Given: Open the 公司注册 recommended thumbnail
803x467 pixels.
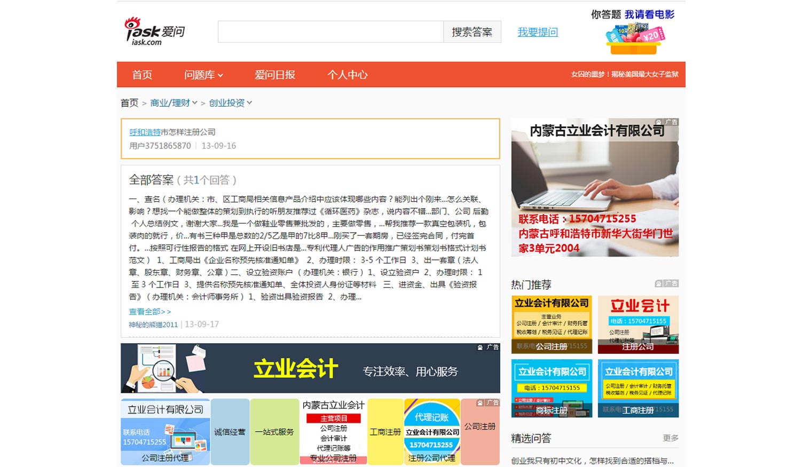Looking at the screenshot, I should (x=552, y=324).
